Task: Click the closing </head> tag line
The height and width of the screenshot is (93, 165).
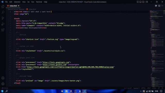Action: coord(17,83)
